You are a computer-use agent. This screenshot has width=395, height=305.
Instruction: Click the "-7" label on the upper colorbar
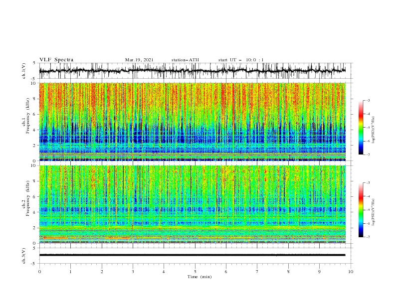coord(368,154)
